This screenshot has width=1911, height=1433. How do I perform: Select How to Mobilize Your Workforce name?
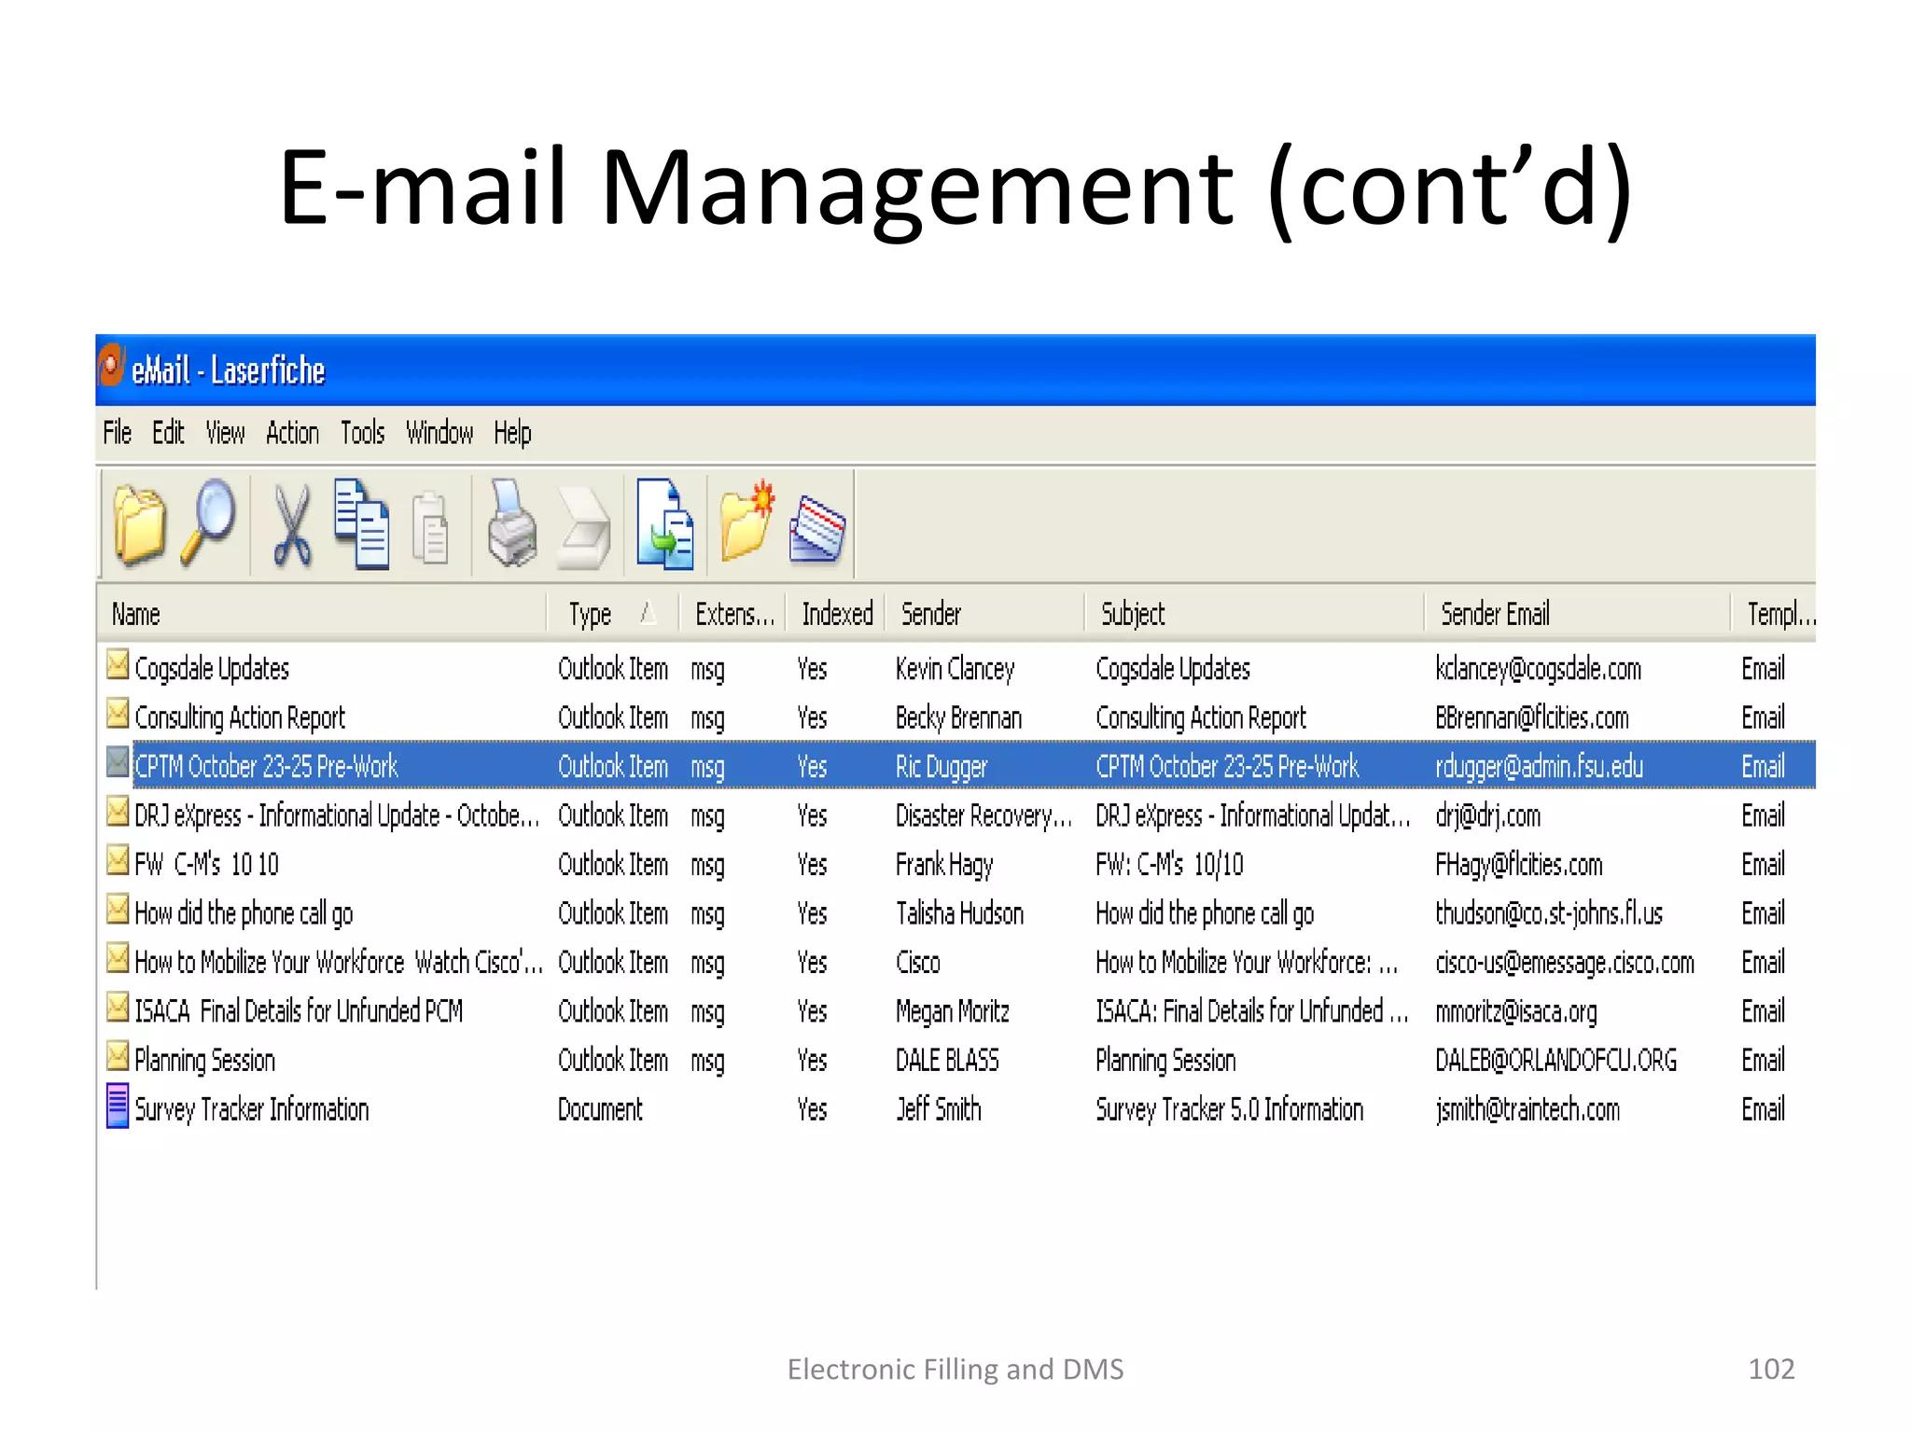tap(339, 962)
